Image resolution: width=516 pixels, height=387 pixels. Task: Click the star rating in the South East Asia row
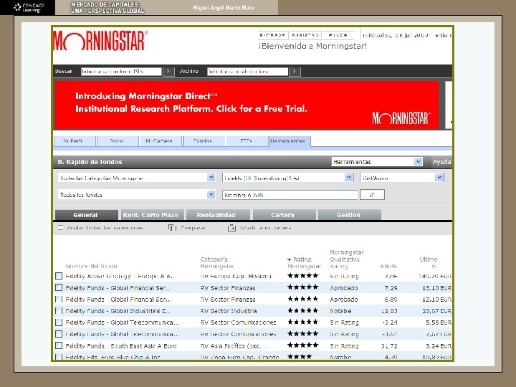(302, 345)
